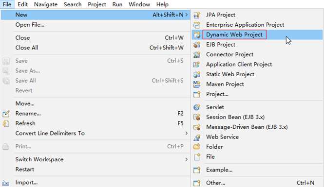Open the Project menu
Viewport: 324px width, 187px height.
point(97,4)
